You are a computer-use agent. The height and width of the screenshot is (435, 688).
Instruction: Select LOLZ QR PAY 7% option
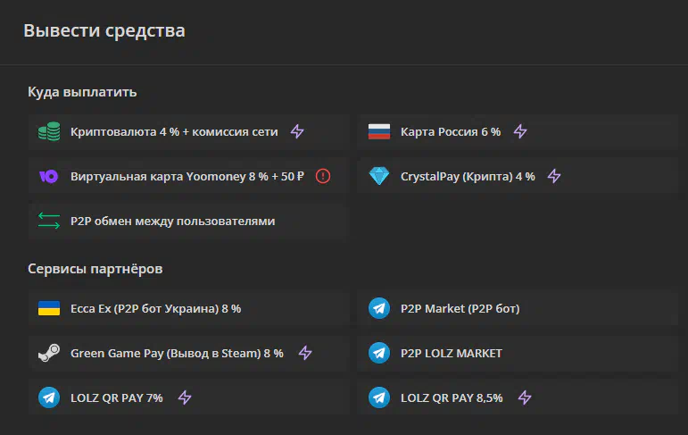tap(187, 397)
